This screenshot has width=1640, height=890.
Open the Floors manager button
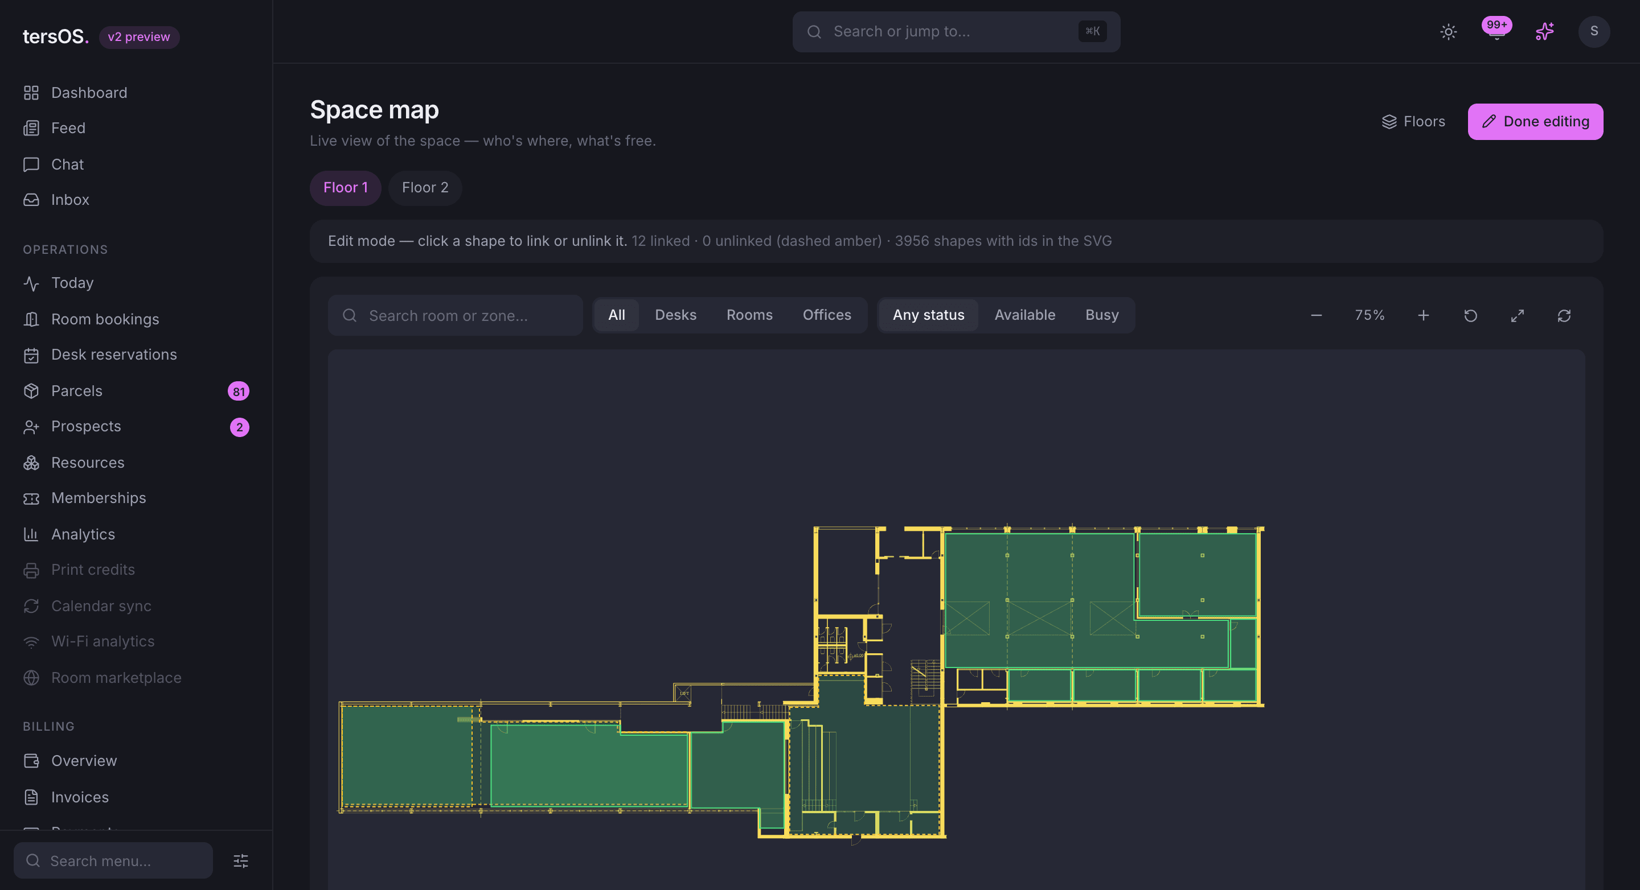tap(1413, 122)
